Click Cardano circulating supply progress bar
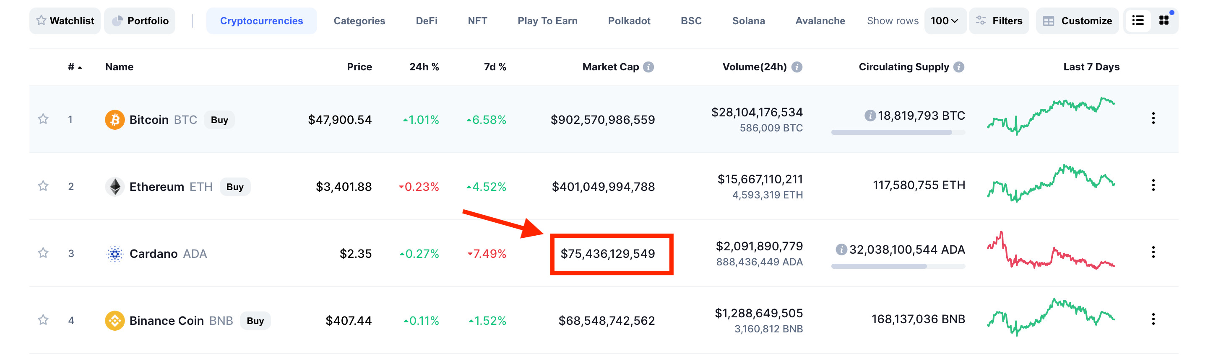 click(x=898, y=267)
